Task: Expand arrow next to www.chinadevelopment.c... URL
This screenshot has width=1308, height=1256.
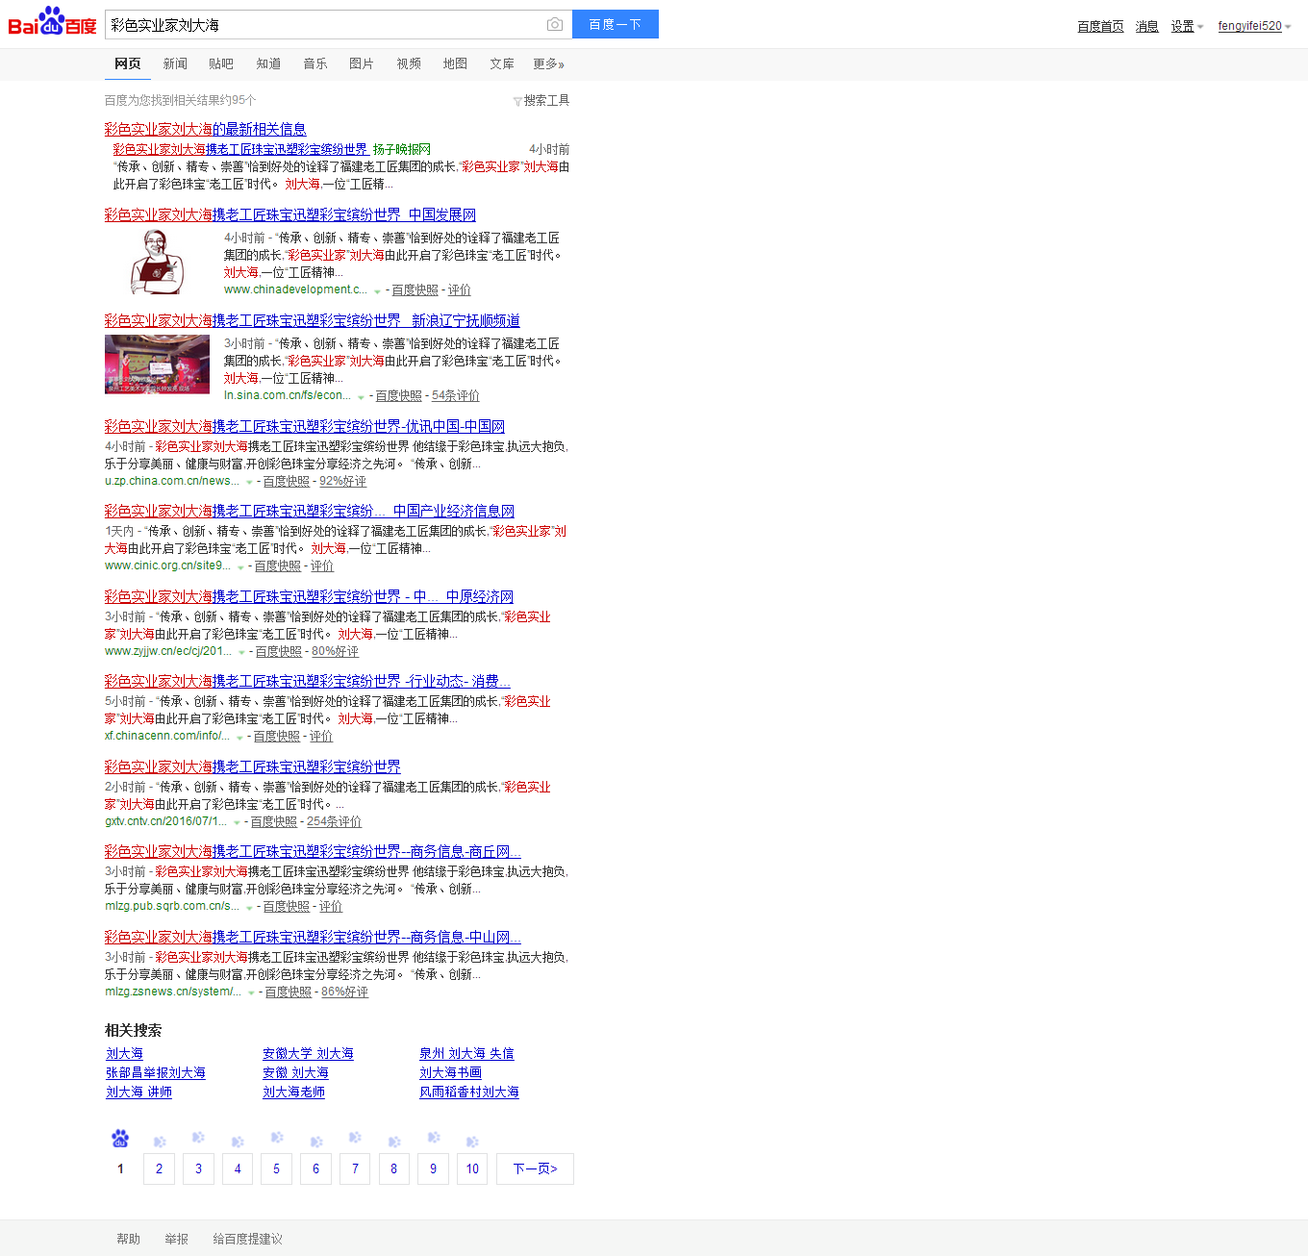Action: (377, 290)
